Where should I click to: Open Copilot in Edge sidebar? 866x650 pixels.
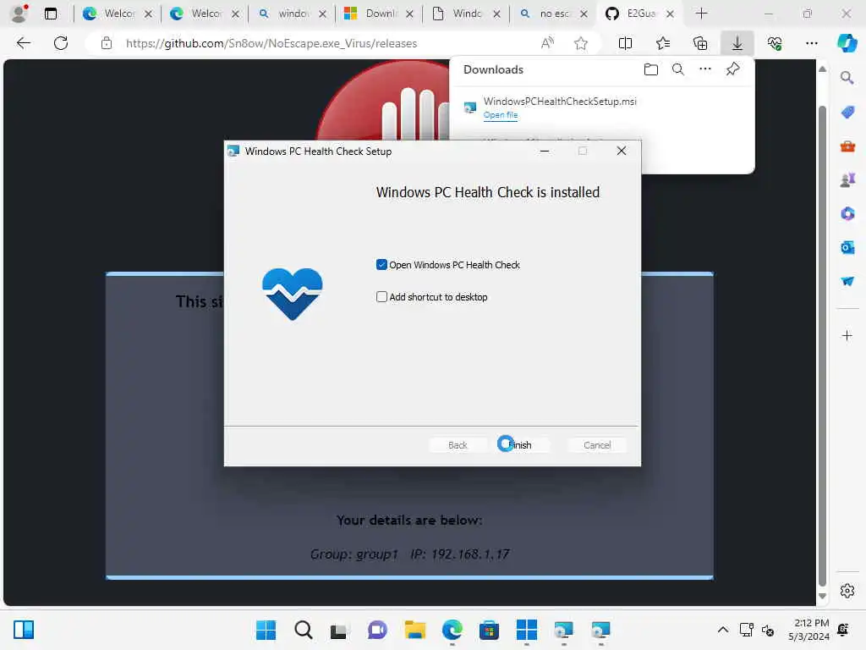(x=847, y=43)
